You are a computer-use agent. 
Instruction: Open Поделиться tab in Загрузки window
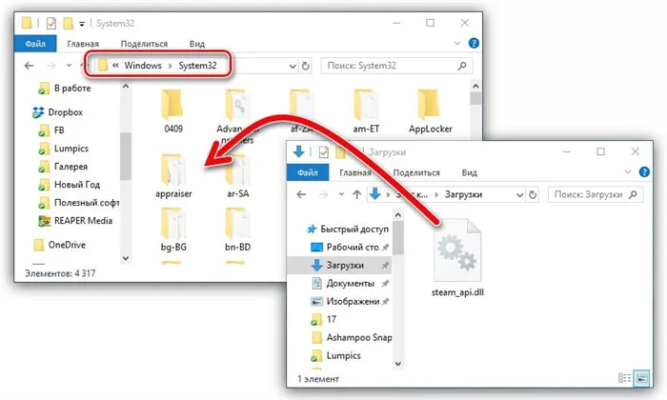[416, 172]
